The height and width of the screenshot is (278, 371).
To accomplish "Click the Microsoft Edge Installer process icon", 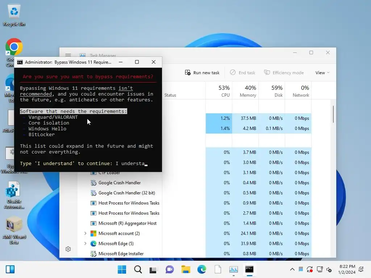I will tap(93, 254).
